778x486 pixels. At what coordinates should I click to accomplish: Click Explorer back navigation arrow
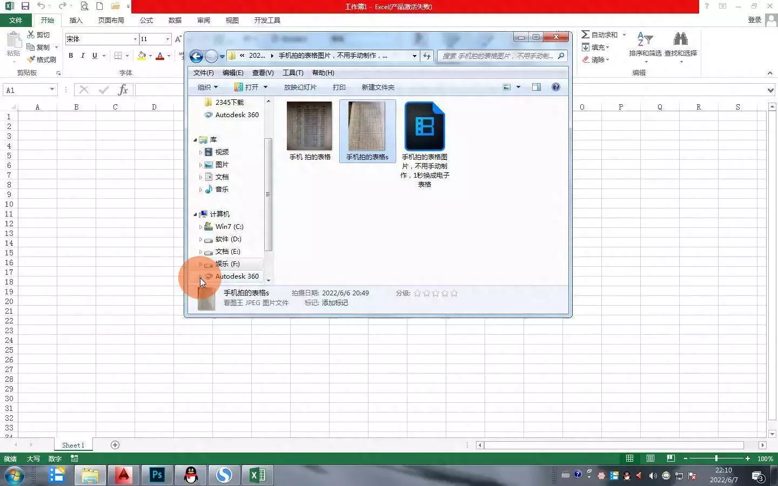pos(197,56)
